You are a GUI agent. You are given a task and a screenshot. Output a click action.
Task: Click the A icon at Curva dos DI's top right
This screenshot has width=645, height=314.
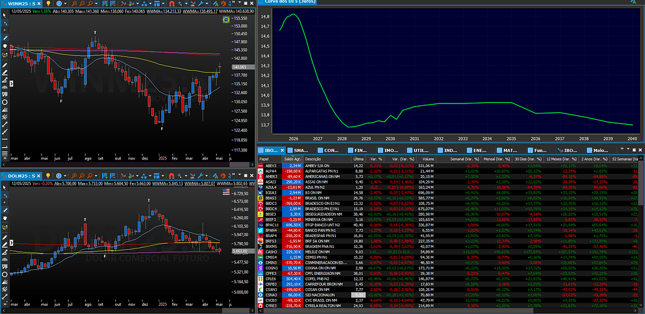click(633, 2)
